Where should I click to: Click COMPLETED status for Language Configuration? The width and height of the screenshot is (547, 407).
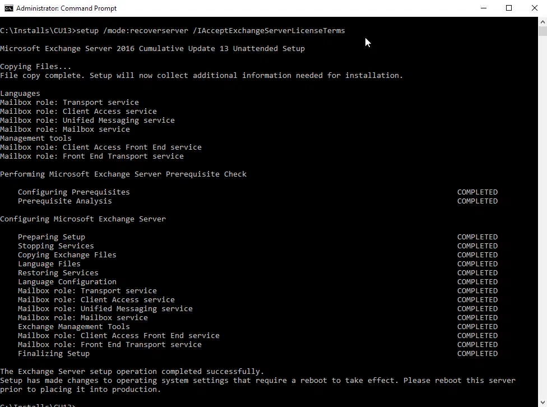(478, 282)
